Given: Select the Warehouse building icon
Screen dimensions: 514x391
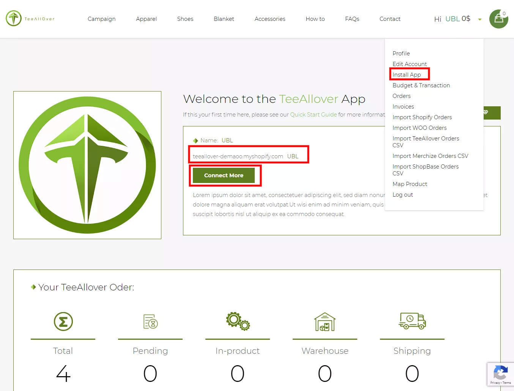Looking at the screenshot, I should pos(325,322).
